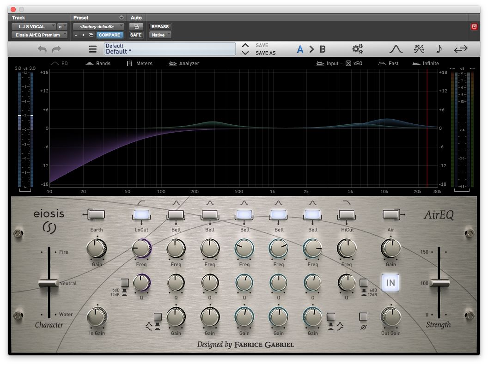Click the undo arrow icon
Image resolution: width=488 pixels, height=365 pixels.
[x=43, y=49]
